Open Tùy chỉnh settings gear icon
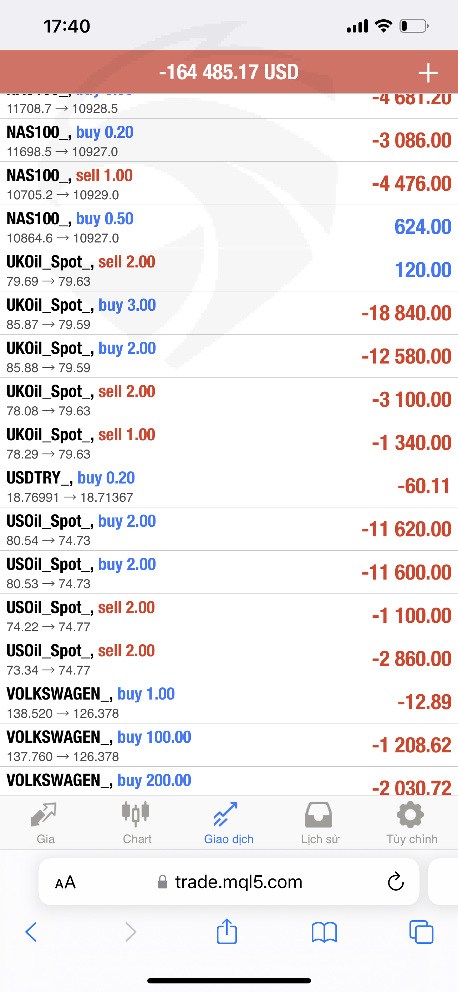 410,814
